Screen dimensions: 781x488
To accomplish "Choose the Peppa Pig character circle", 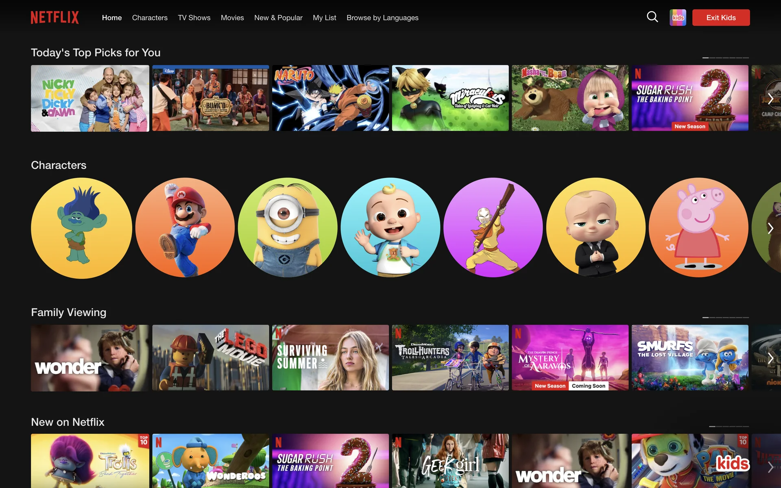I will tap(698, 228).
